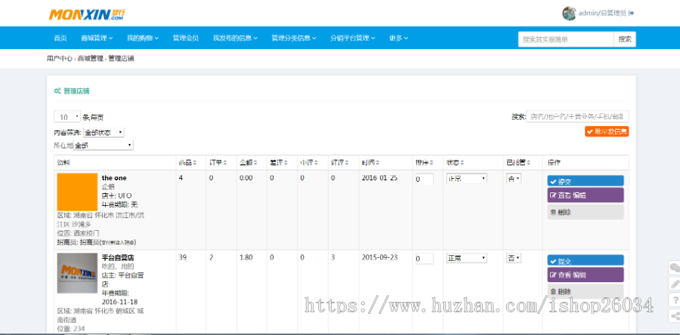The image size is (680, 335).
Task: Click the 平台自营店 shop thumbnail image
Action: pyautogui.click(x=77, y=273)
